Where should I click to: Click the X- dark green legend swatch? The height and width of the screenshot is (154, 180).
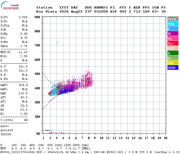pos(173,53)
